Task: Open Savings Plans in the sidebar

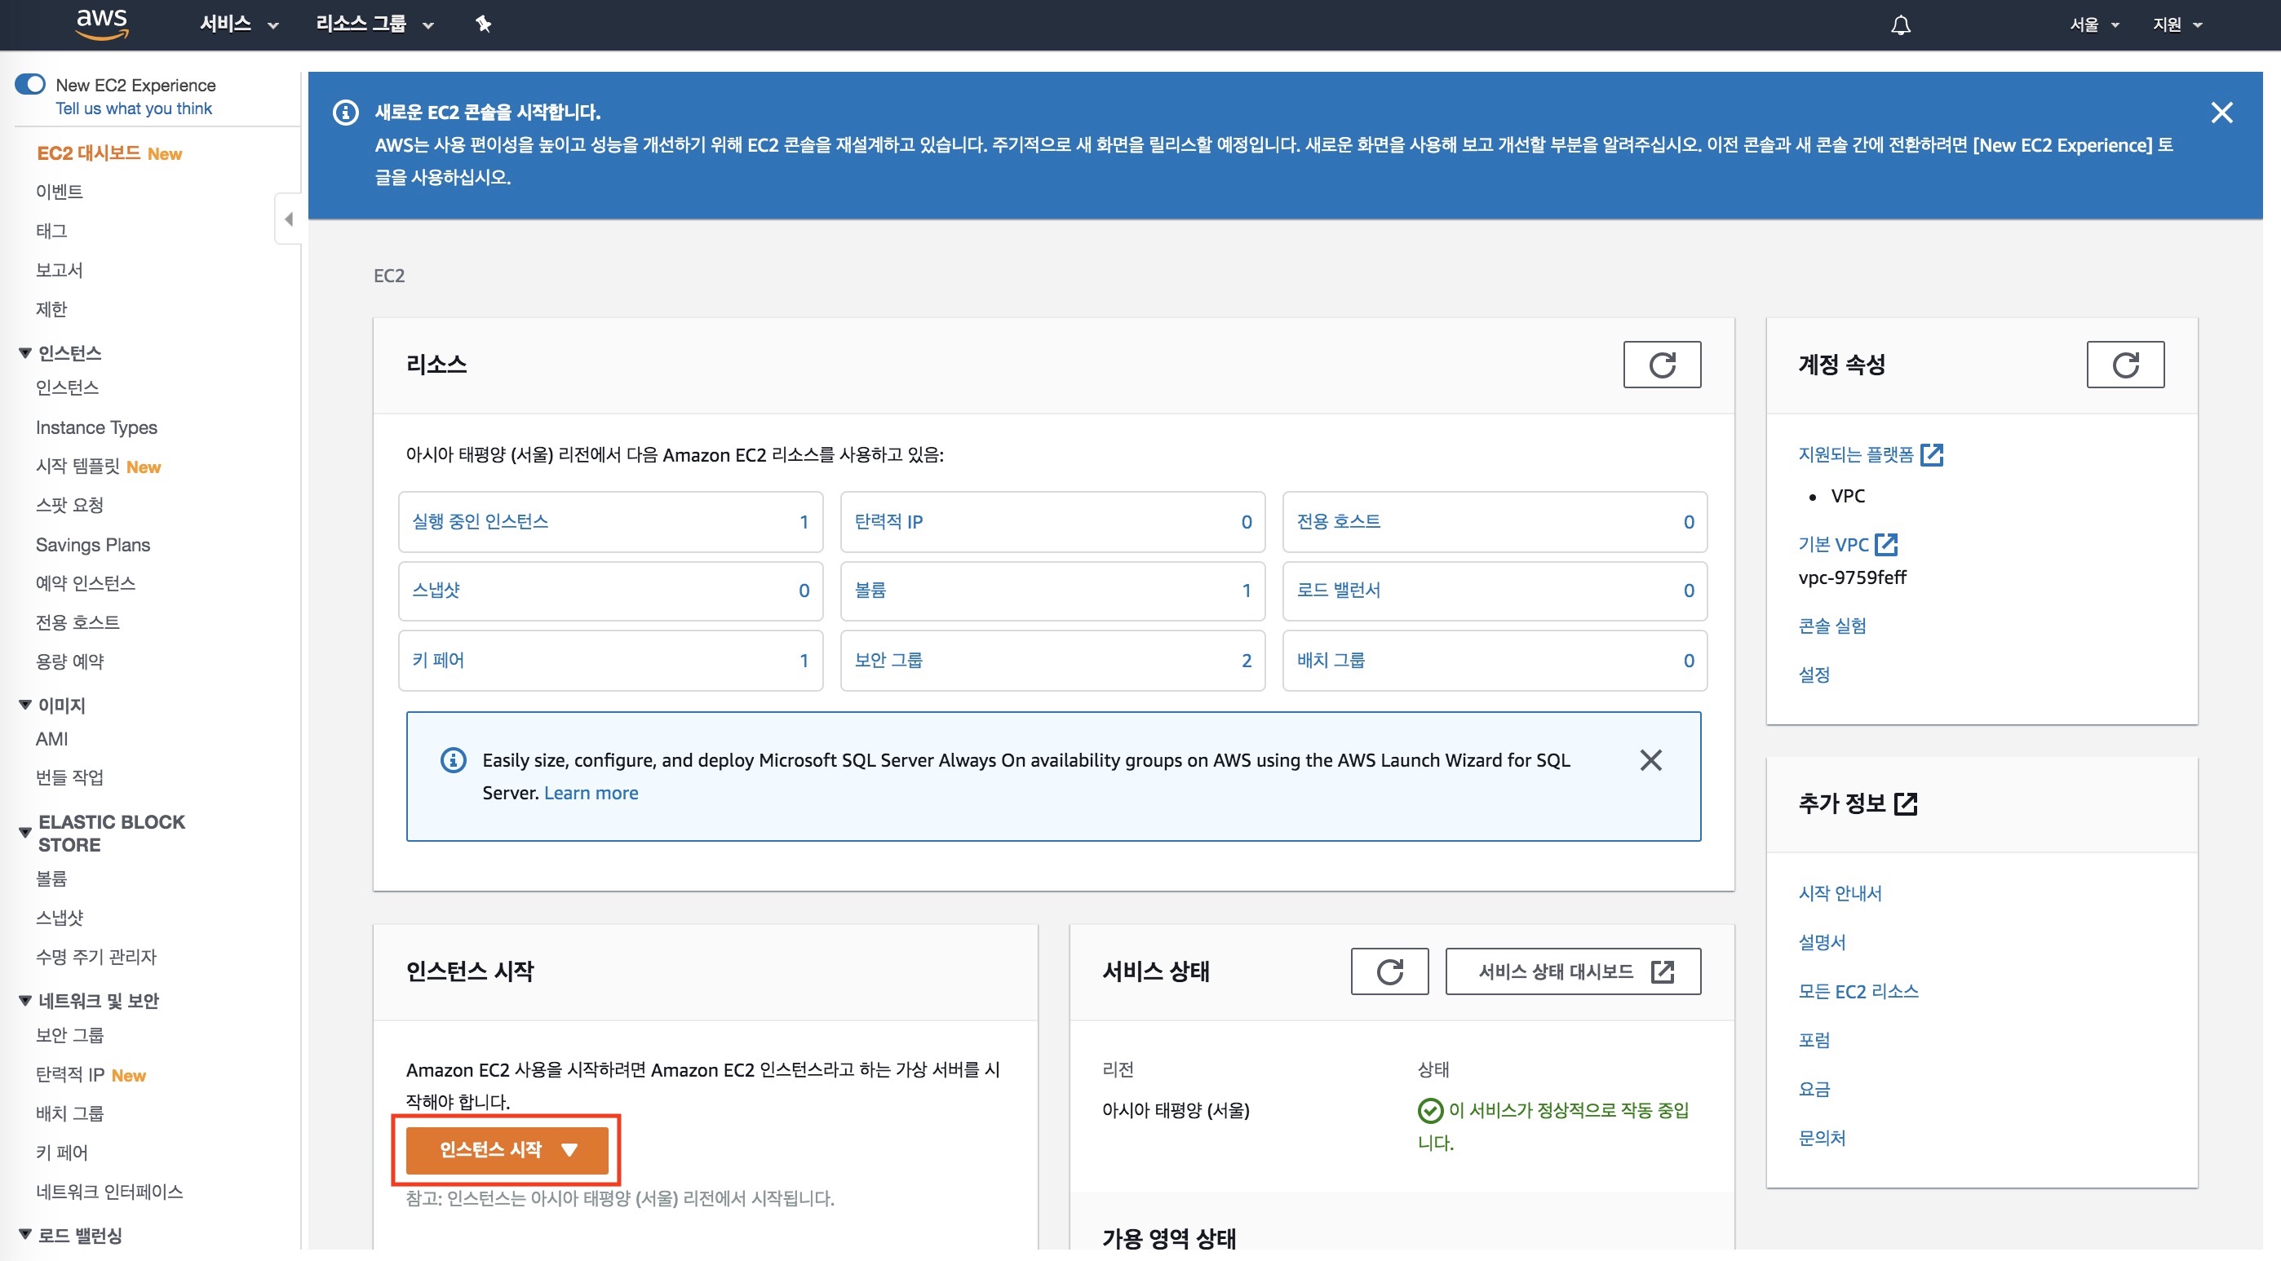Action: click(93, 545)
